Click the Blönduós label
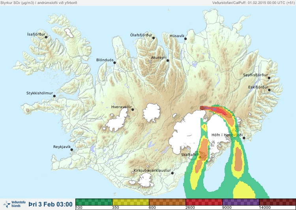Image resolution: width=296 pixels, height=210 pixels. tap(105, 60)
